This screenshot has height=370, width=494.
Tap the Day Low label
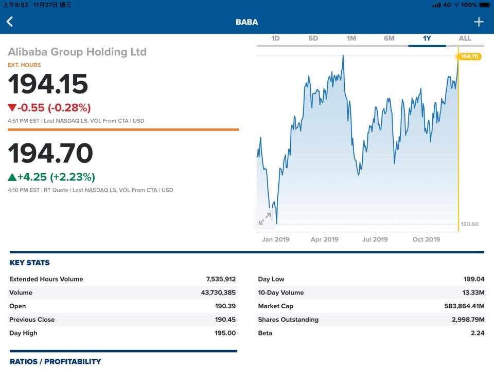271,279
